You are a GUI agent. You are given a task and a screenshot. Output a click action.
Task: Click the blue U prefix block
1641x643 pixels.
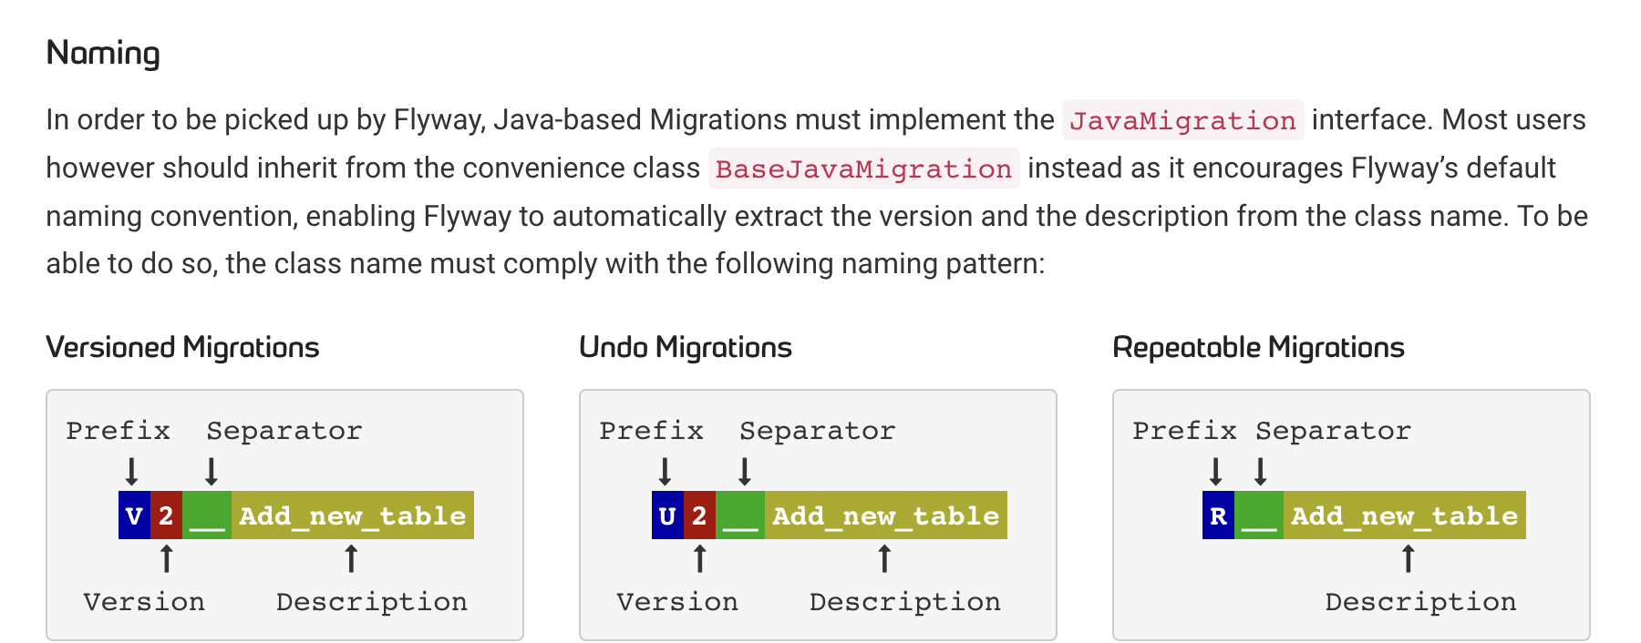(667, 515)
